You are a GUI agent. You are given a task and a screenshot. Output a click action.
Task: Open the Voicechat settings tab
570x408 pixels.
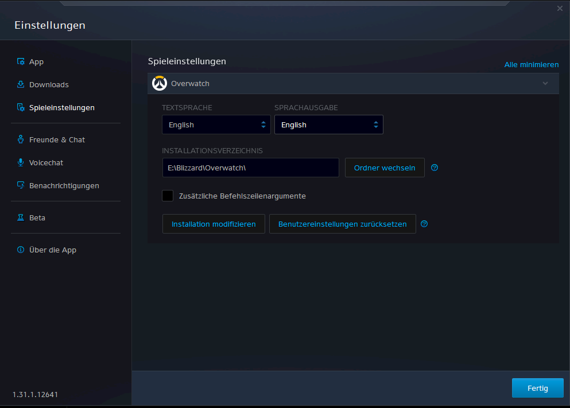(46, 163)
